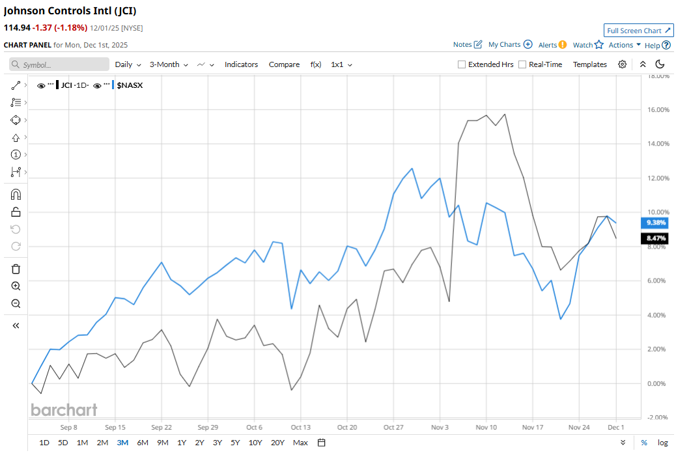Click the My Charts link
Viewport: 676px width, 455px height.
click(504, 44)
